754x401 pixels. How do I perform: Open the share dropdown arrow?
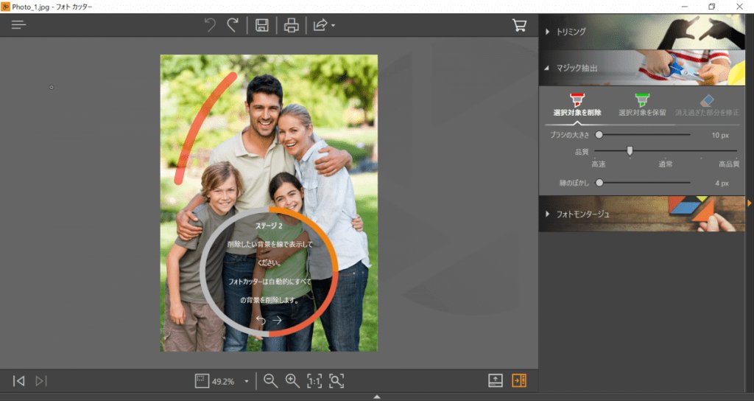[x=334, y=26]
